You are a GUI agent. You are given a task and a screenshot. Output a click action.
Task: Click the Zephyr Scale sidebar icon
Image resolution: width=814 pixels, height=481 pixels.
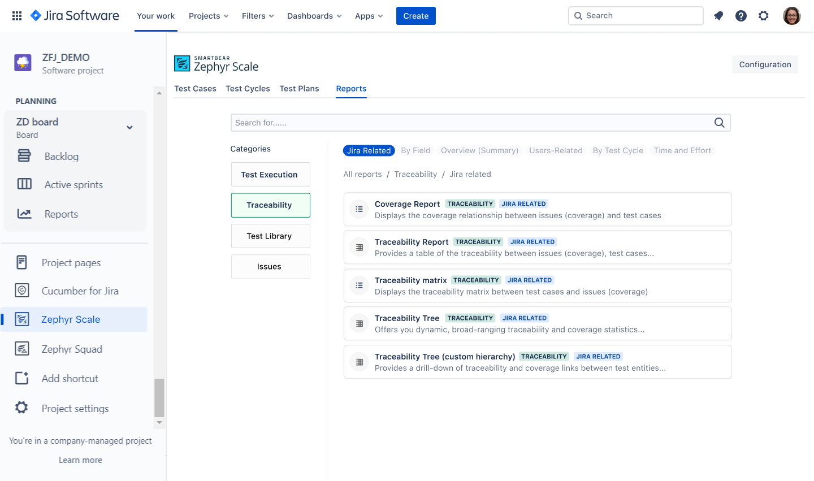(21, 319)
